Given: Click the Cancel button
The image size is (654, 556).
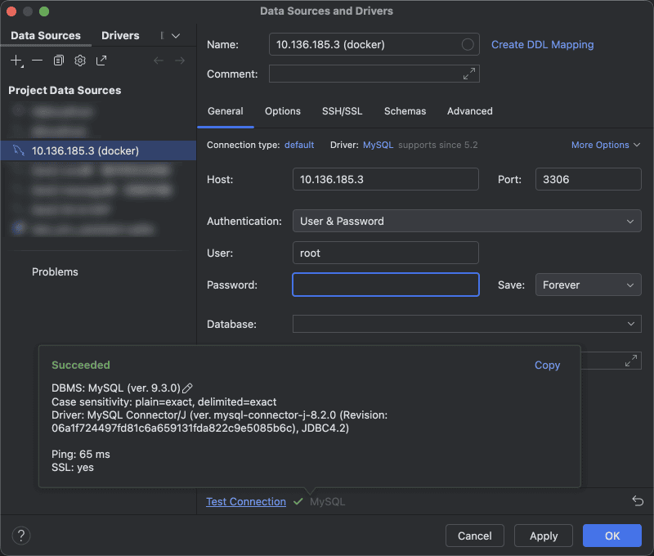Looking at the screenshot, I should pos(475,536).
